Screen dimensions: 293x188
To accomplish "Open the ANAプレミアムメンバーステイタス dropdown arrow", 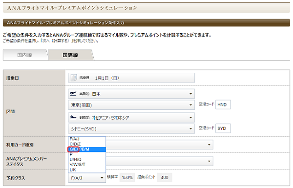I will click(x=209, y=161).
